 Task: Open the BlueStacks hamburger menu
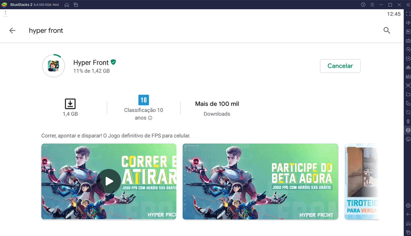coord(372,5)
